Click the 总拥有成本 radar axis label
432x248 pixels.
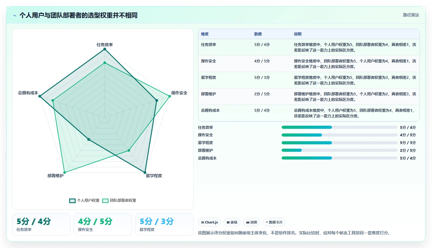28,93
